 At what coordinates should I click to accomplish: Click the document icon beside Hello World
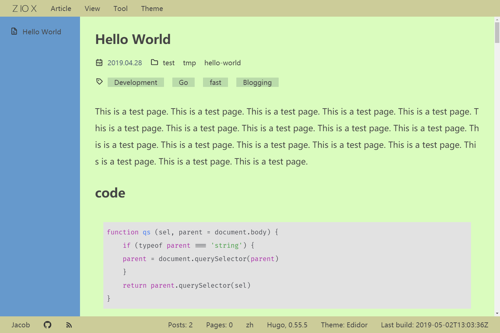pyautogui.click(x=14, y=31)
